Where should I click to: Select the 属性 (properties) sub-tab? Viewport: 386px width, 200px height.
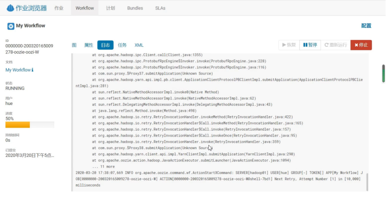89,45
